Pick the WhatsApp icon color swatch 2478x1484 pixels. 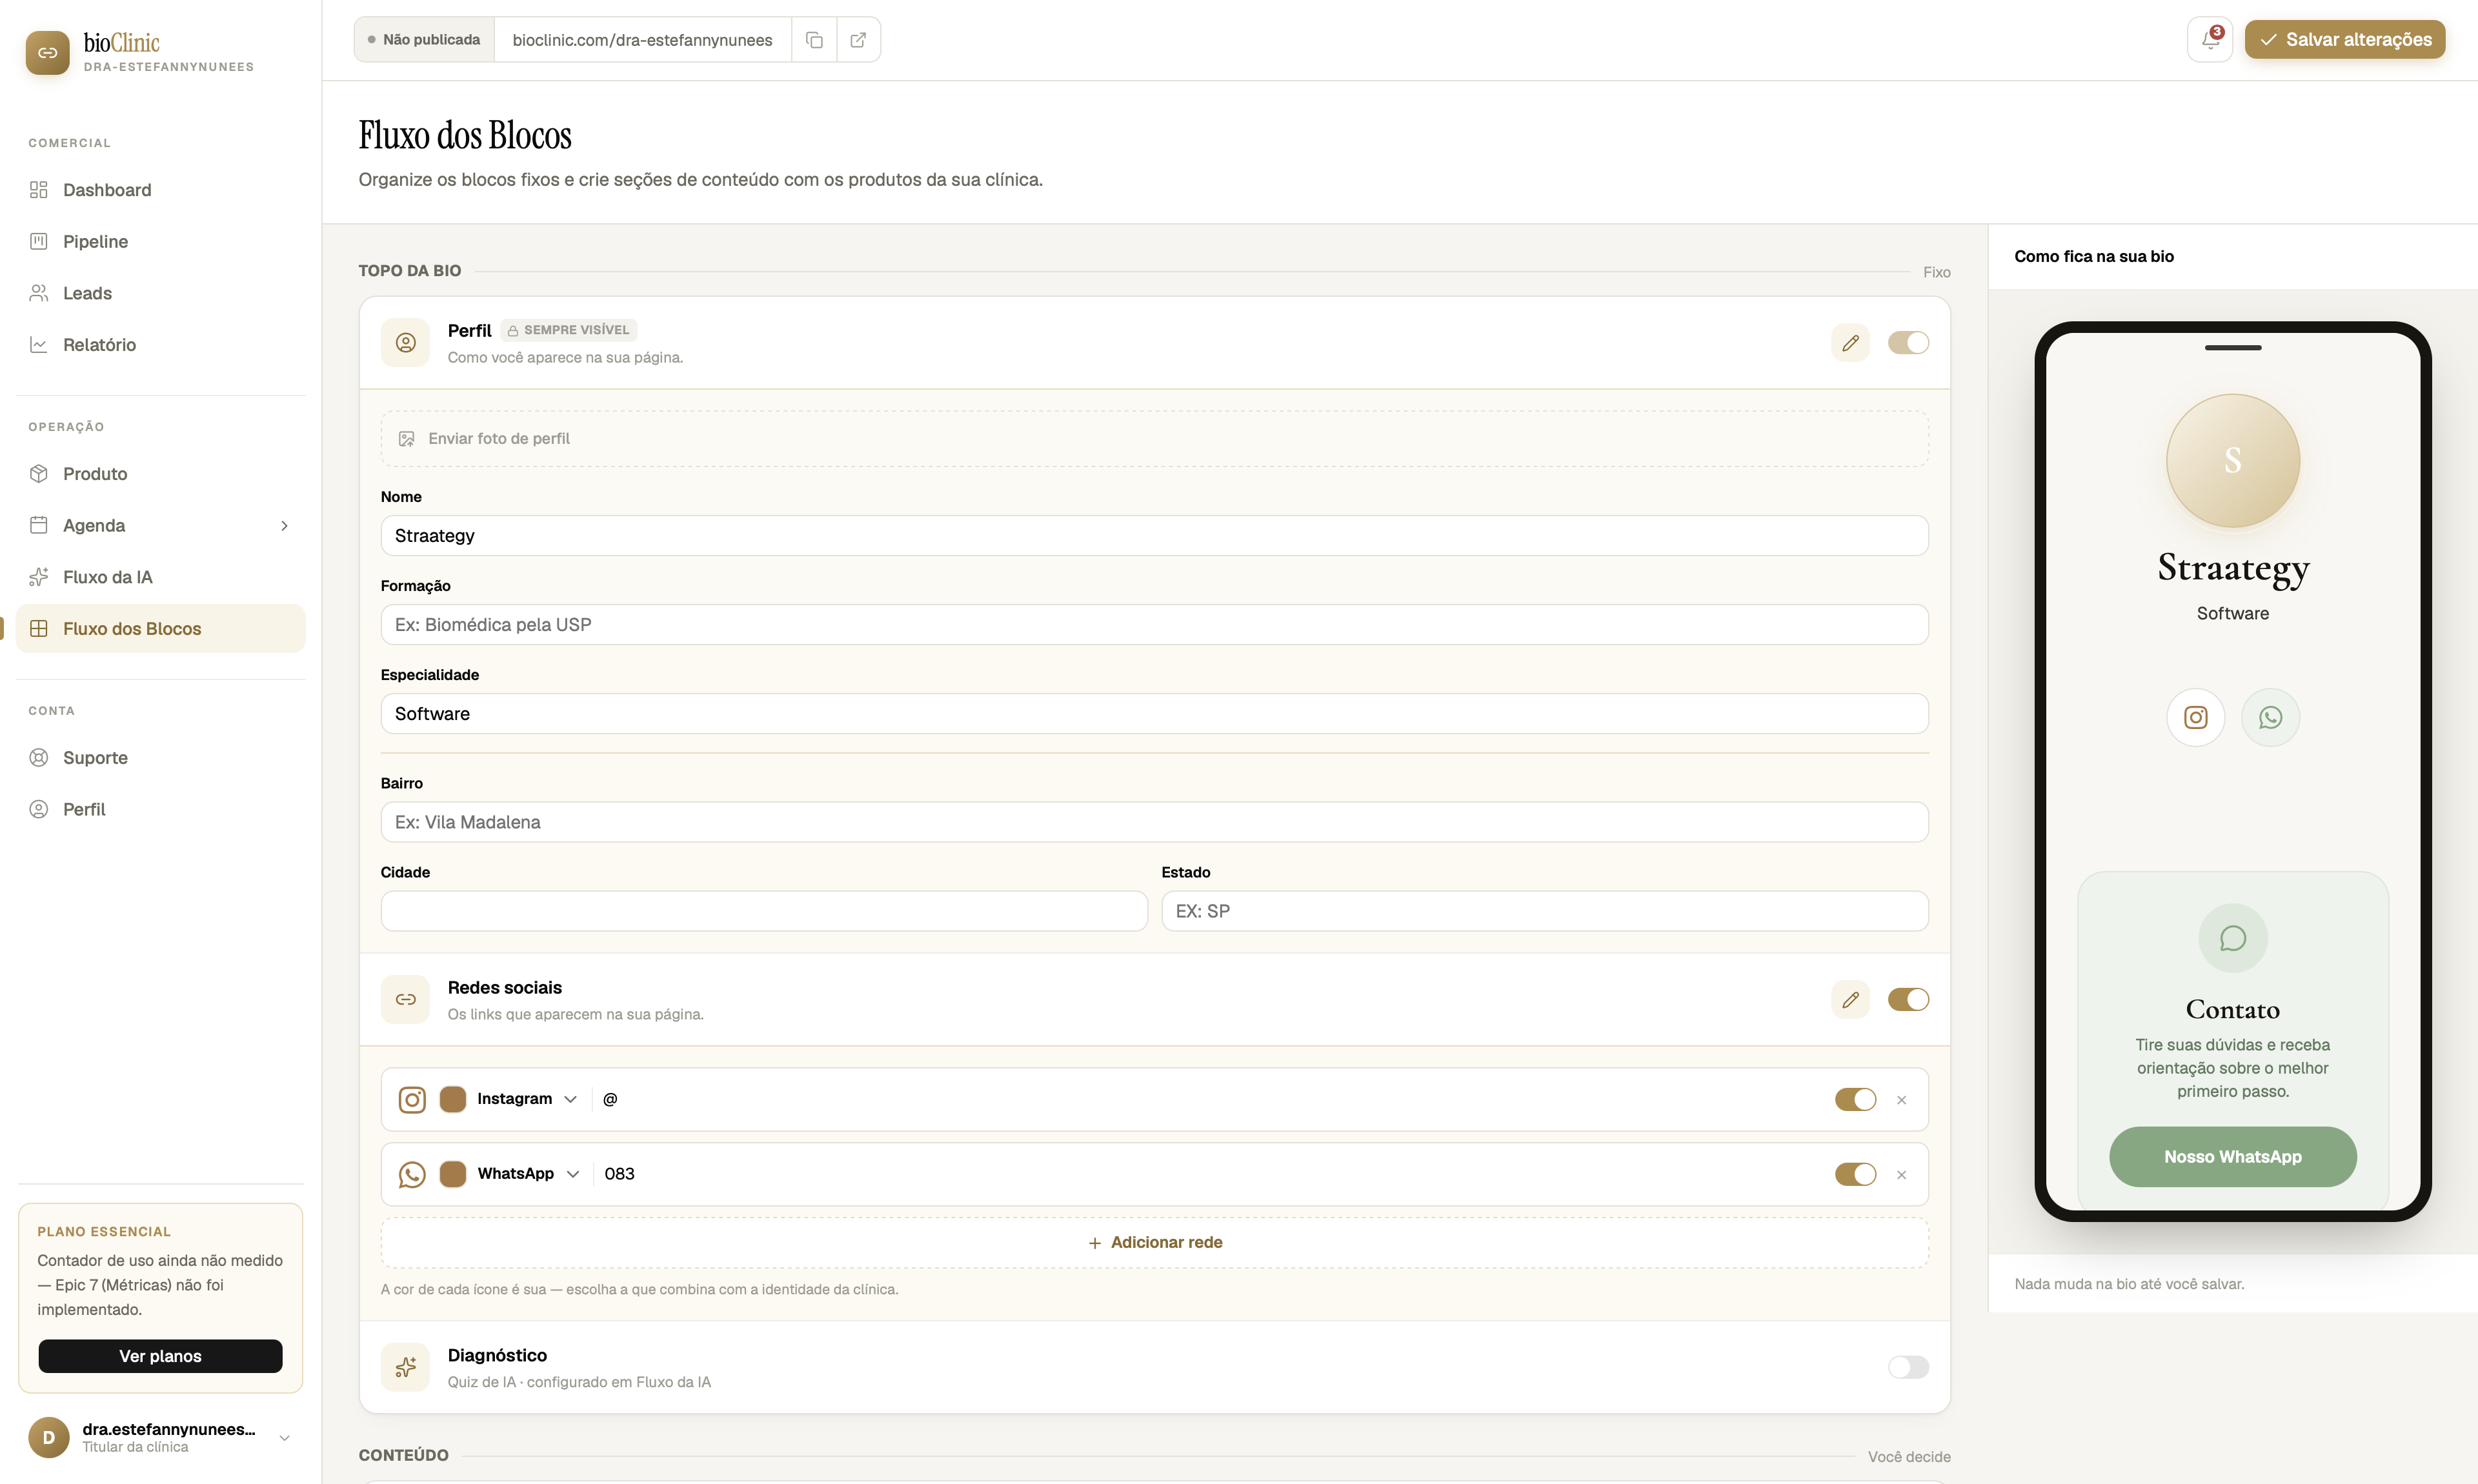coord(453,1175)
